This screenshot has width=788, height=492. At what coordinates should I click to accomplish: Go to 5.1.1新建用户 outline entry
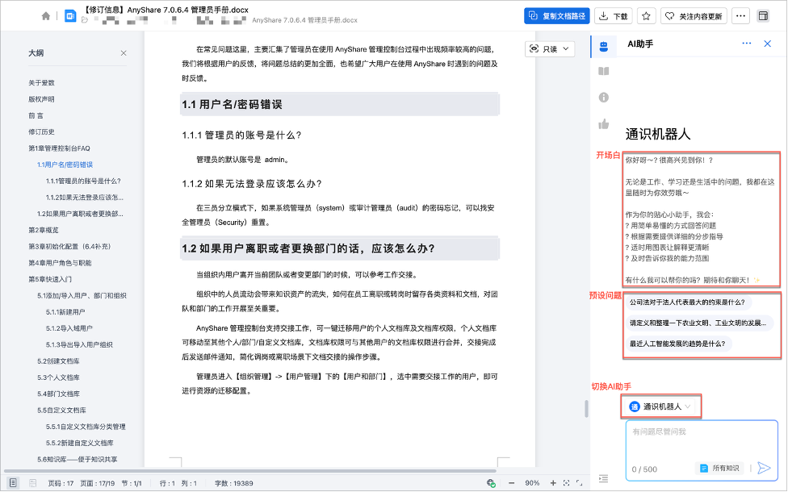point(65,312)
